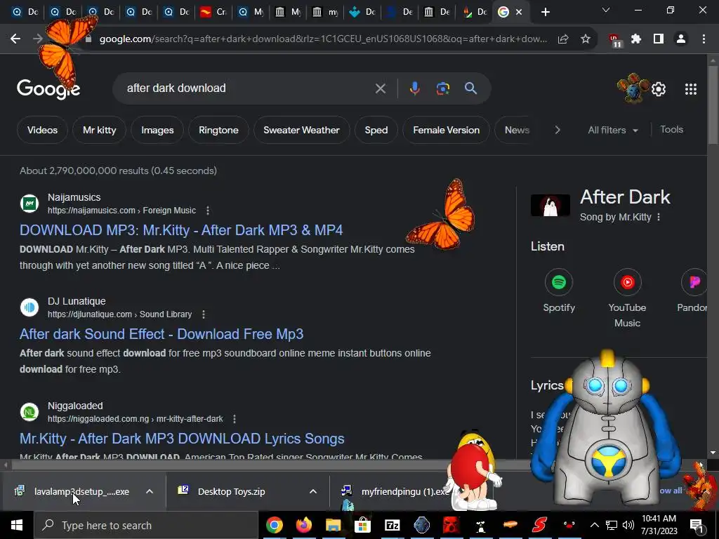Select the Sweater Weather filter chip

301,130
